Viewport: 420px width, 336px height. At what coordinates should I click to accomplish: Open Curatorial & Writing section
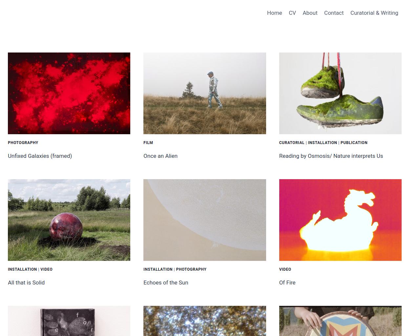tap(374, 13)
